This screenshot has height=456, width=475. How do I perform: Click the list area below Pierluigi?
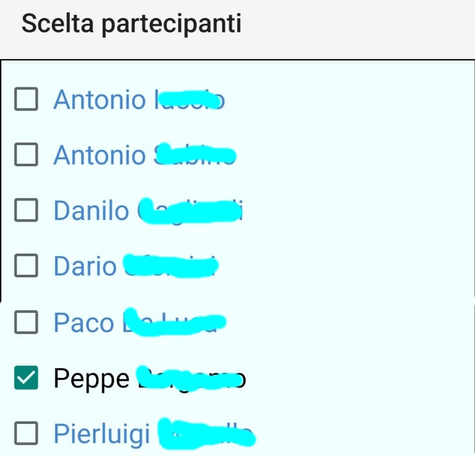233,452
